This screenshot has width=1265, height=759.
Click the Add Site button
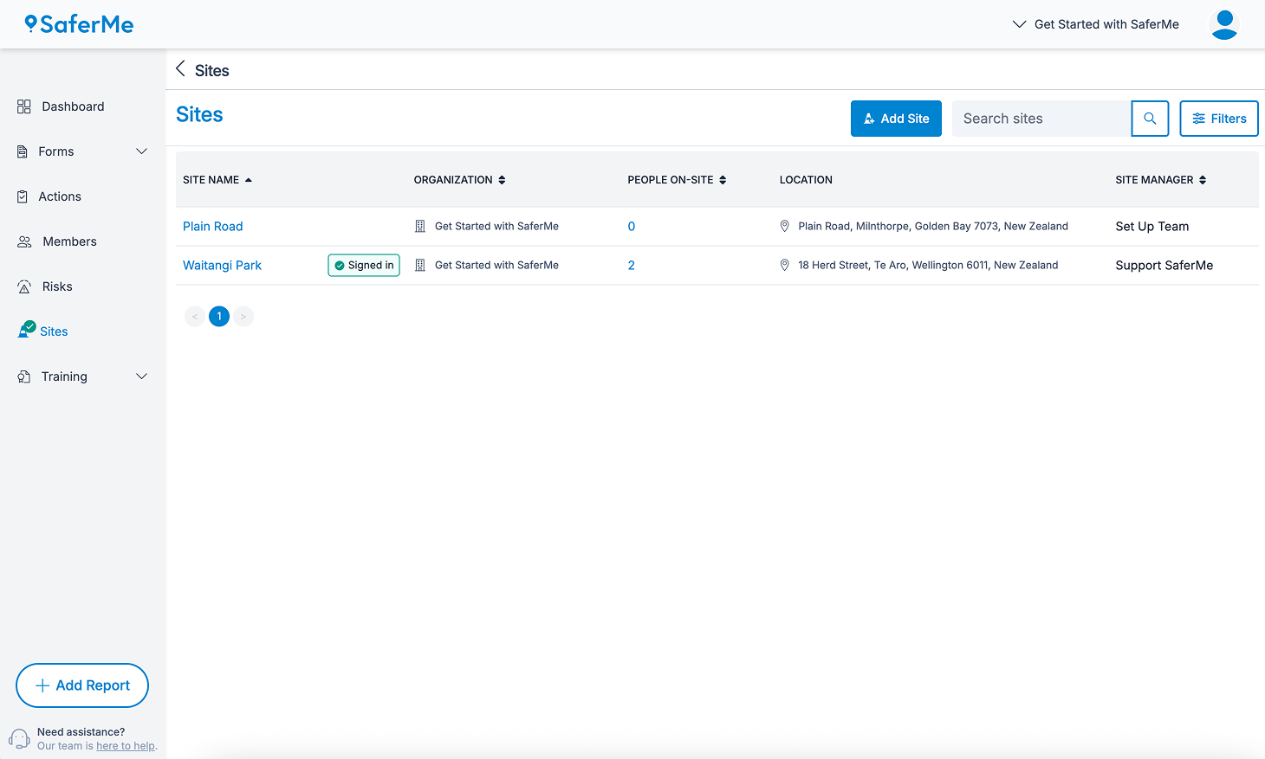[x=896, y=119]
